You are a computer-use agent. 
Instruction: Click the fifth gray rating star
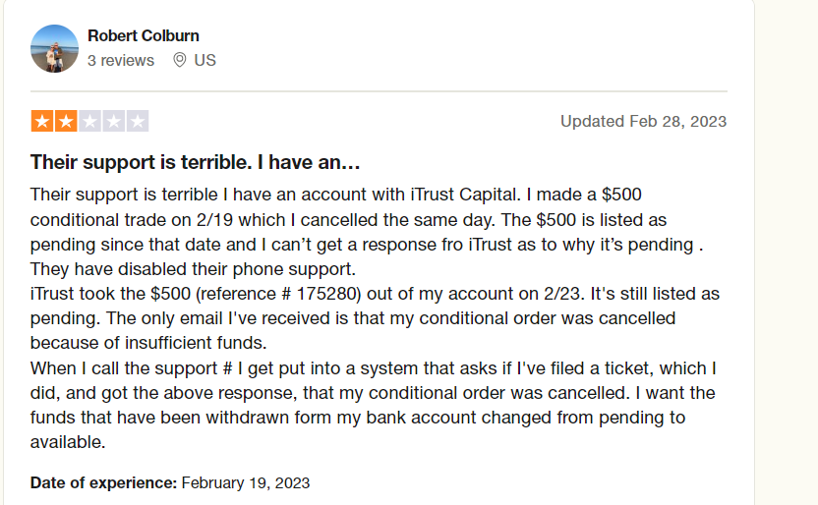point(138,121)
